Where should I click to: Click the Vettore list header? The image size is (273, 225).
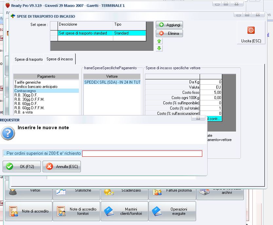[x=112, y=76]
